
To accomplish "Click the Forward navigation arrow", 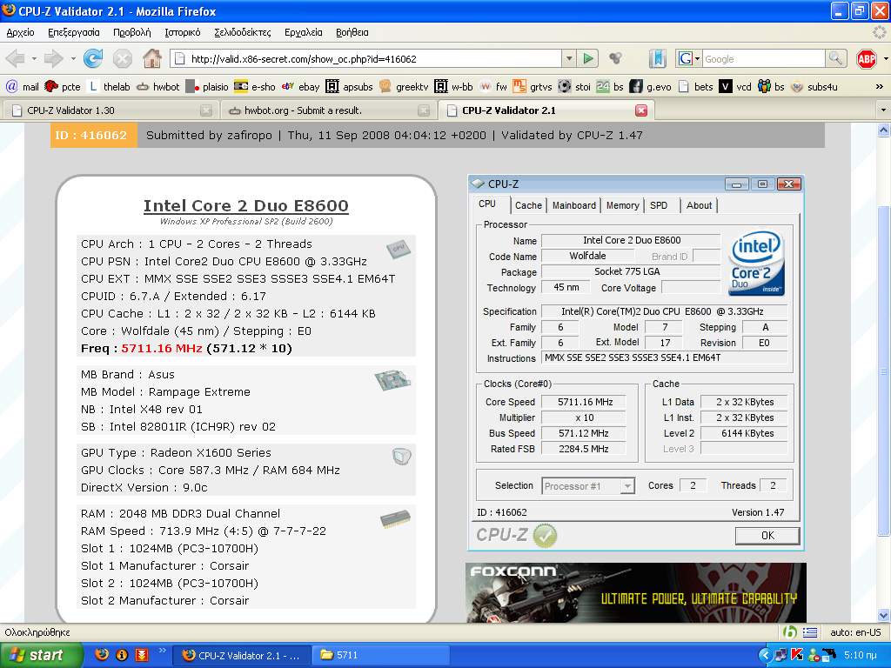I will click(x=53, y=58).
